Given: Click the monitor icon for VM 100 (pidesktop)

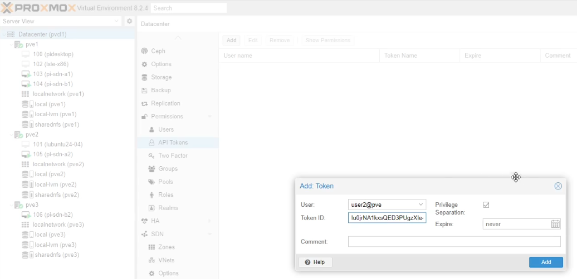Looking at the screenshot, I should tap(26, 54).
